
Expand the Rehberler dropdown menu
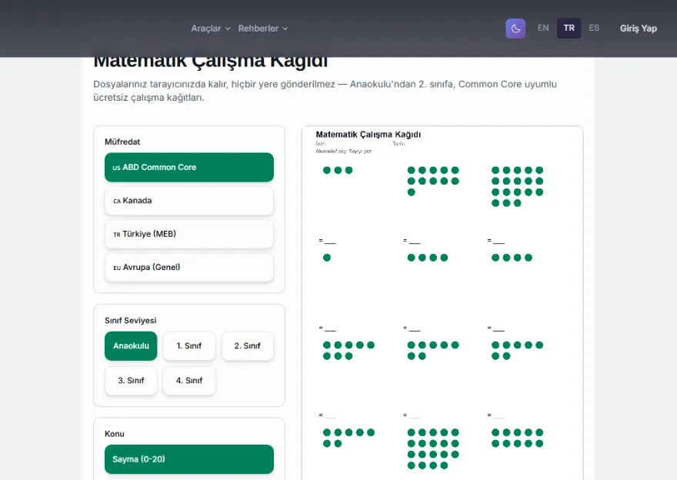pos(263,28)
